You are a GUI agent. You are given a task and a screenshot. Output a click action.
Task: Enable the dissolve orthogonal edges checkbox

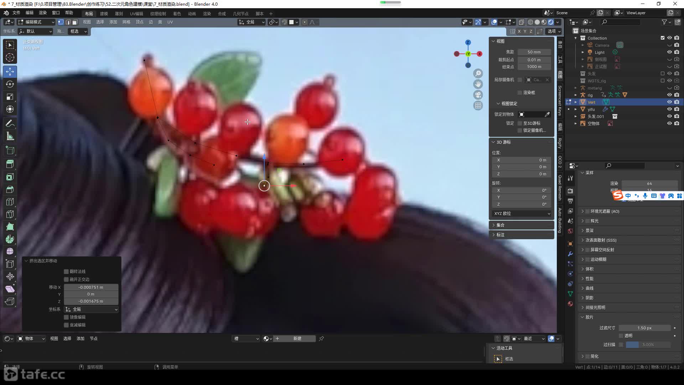tap(66, 279)
